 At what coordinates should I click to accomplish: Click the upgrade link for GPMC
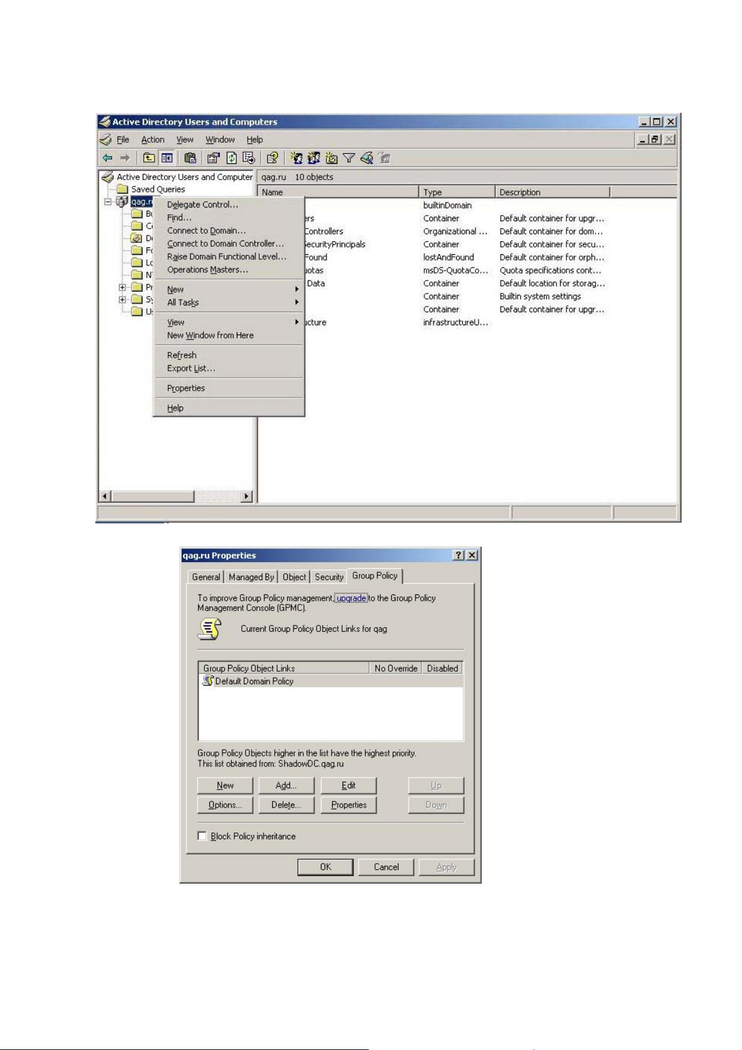click(351, 598)
